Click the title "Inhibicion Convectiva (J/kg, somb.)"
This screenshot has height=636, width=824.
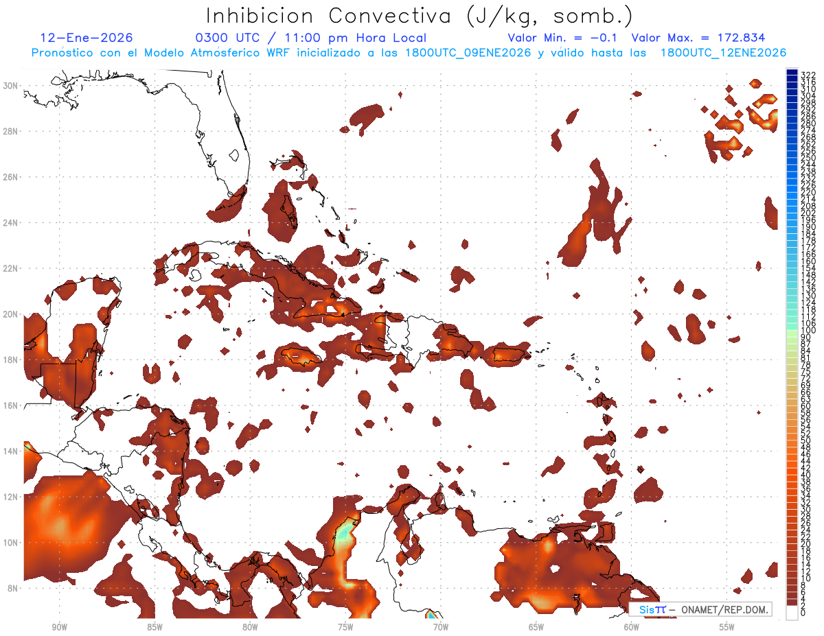[x=420, y=16]
